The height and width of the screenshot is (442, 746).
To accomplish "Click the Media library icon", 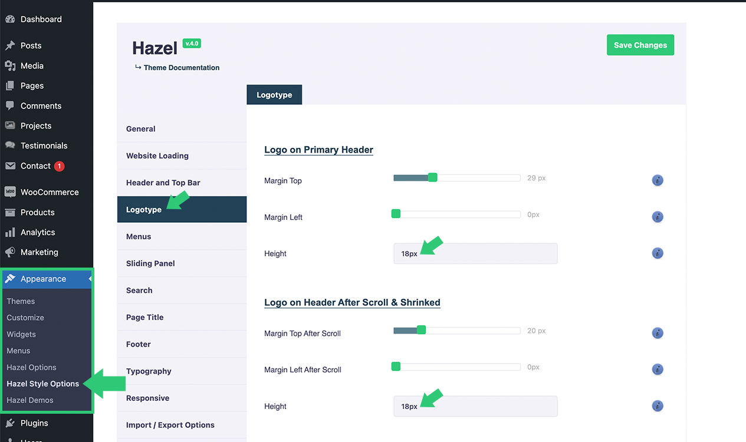I will [x=10, y=65].
